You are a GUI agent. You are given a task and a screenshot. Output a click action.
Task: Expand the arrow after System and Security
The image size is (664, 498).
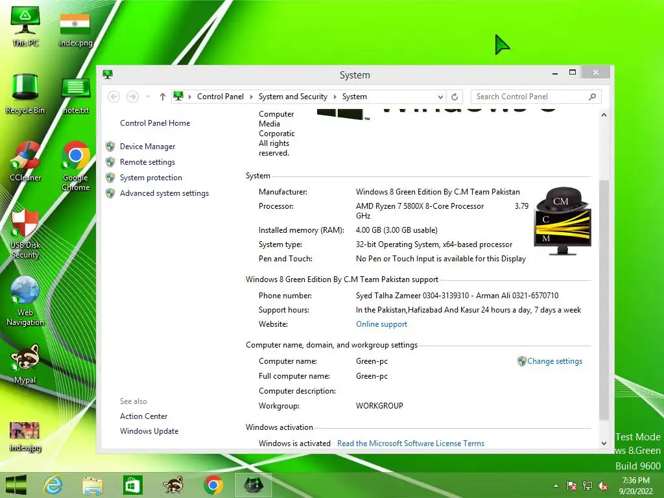tap(335, 97)
